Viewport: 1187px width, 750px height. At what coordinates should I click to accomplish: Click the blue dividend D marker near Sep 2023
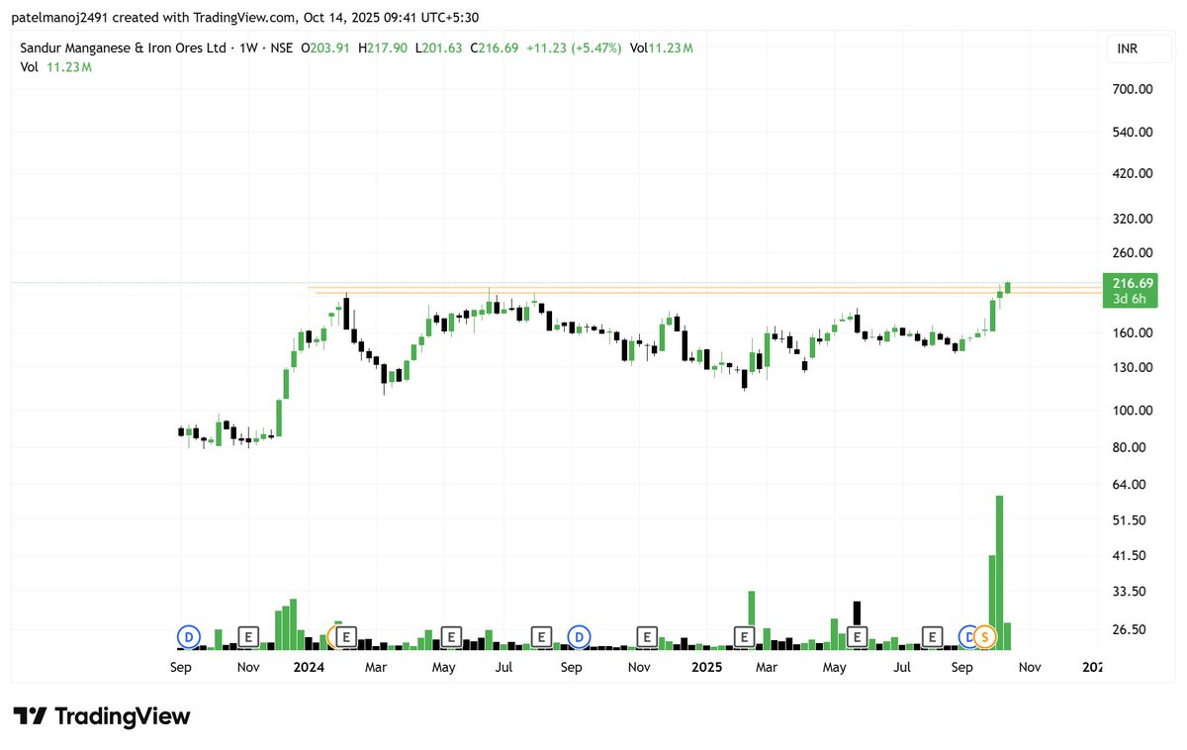coord(188,636)
